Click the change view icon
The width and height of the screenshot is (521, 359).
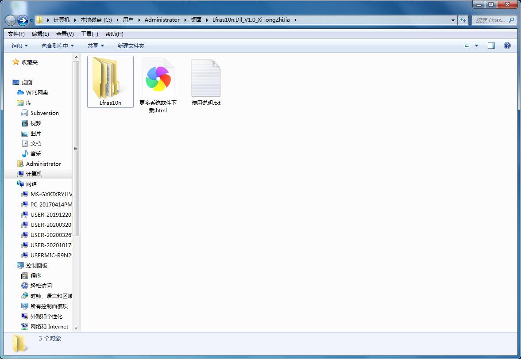(x=467, y=46)
